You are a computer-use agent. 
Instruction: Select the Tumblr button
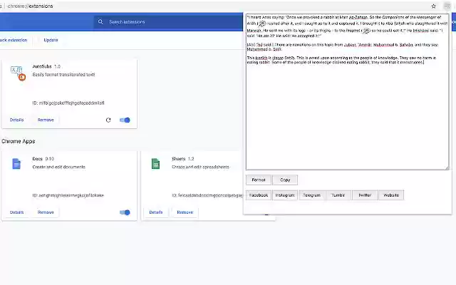click(338, 195)
